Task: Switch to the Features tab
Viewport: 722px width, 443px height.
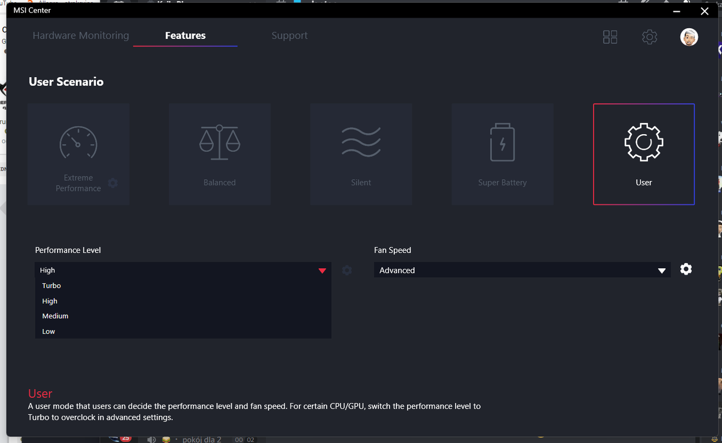Action: click(185, 36)
